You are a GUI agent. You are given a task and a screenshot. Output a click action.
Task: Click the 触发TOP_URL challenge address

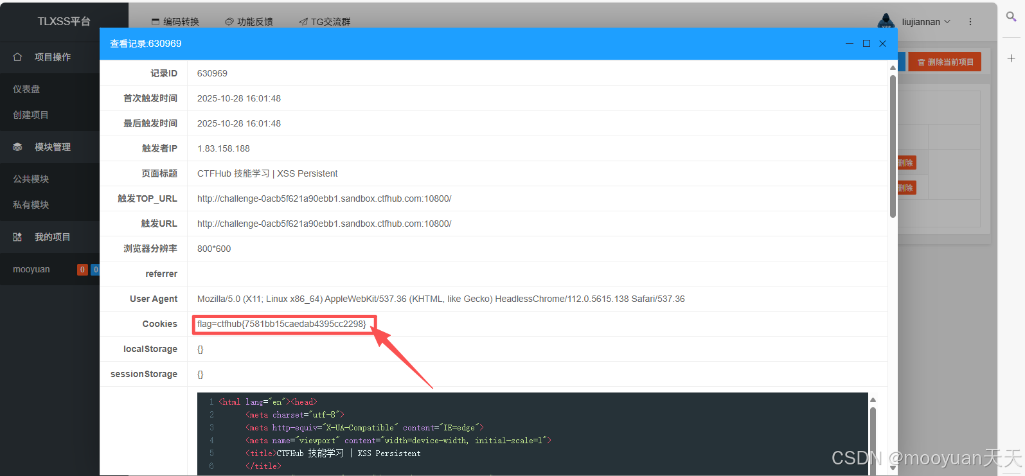325,198
